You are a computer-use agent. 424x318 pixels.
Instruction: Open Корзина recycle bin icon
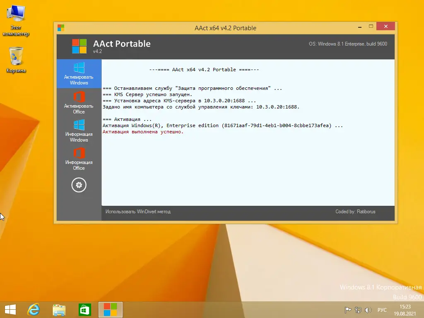point(16,60)
